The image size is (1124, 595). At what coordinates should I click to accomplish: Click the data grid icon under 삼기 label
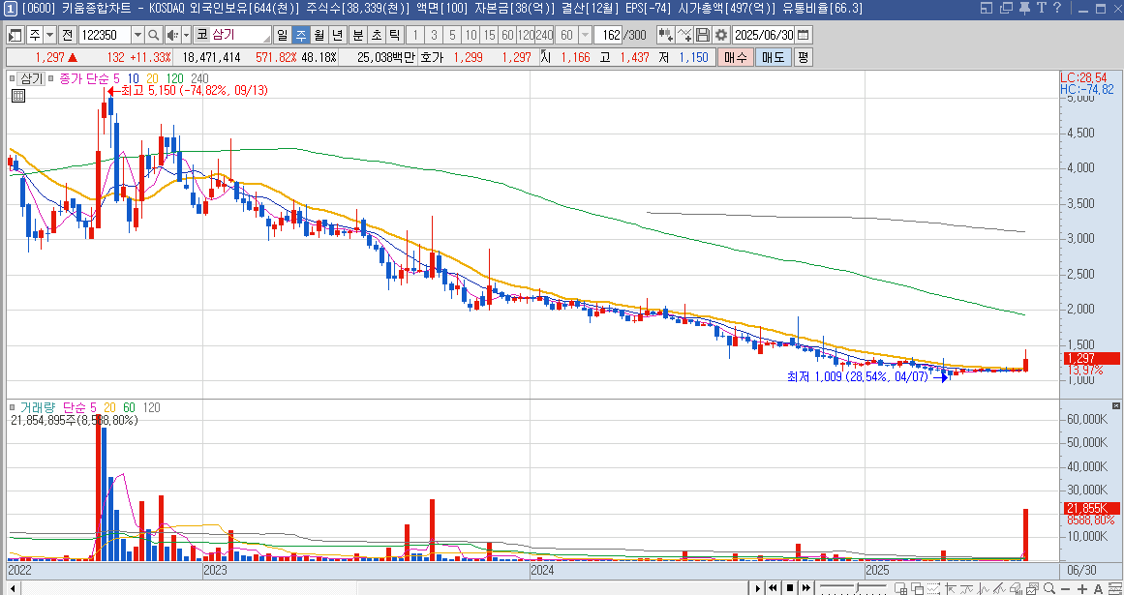pos(18,95)
